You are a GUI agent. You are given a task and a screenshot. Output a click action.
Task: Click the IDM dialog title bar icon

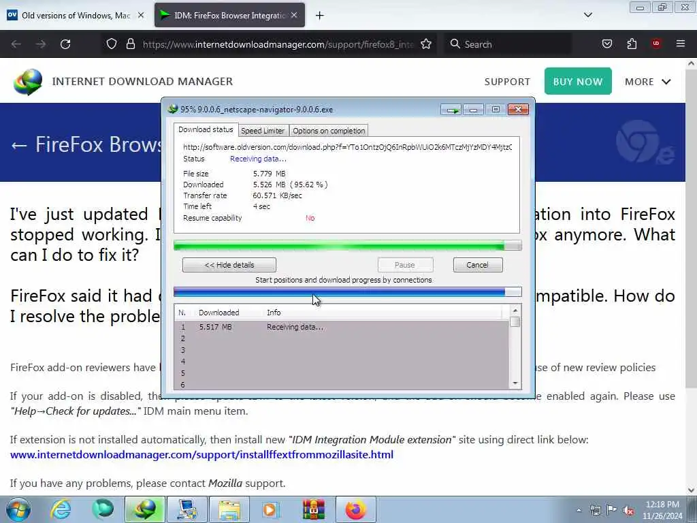(173, 110)
